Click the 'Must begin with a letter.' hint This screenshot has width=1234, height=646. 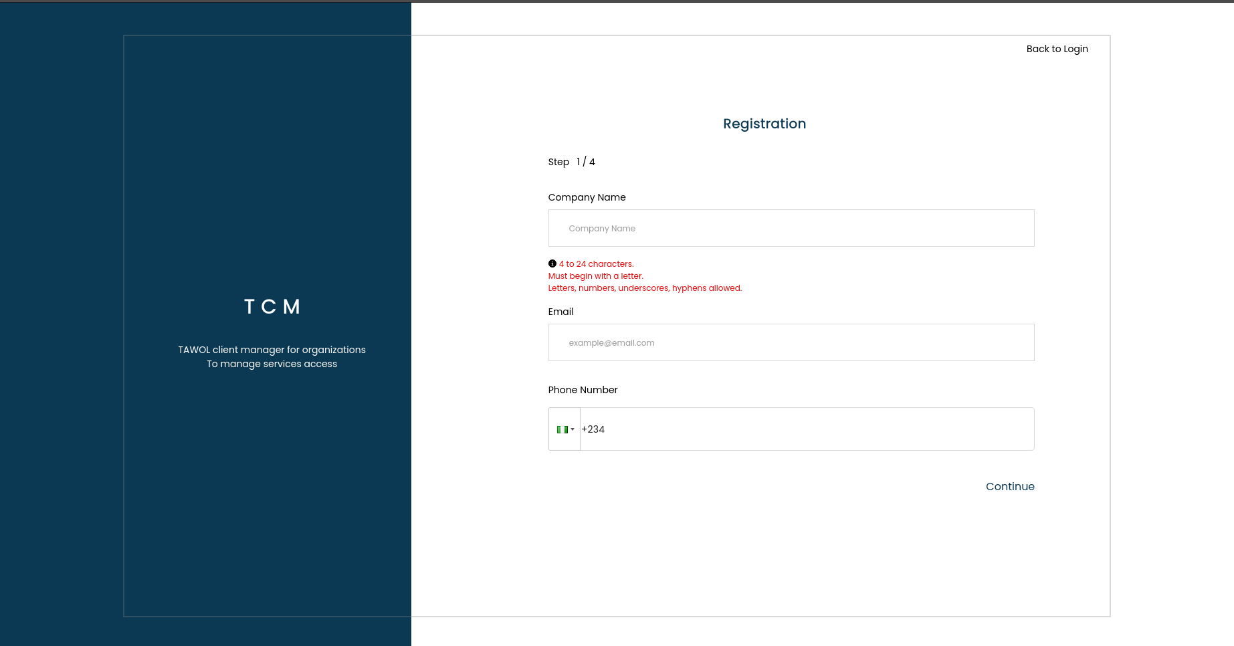[x=596, y=276]
